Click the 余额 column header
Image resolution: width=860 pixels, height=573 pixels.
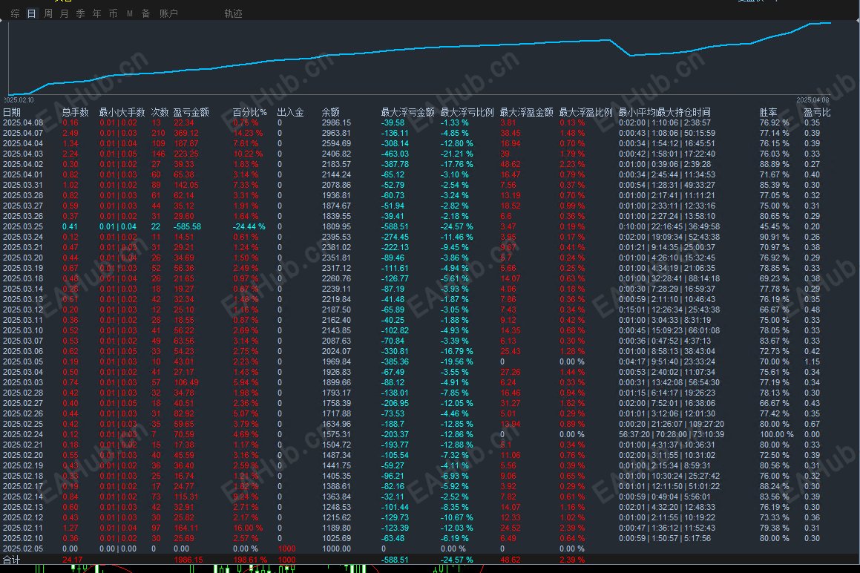pos(331,112)
